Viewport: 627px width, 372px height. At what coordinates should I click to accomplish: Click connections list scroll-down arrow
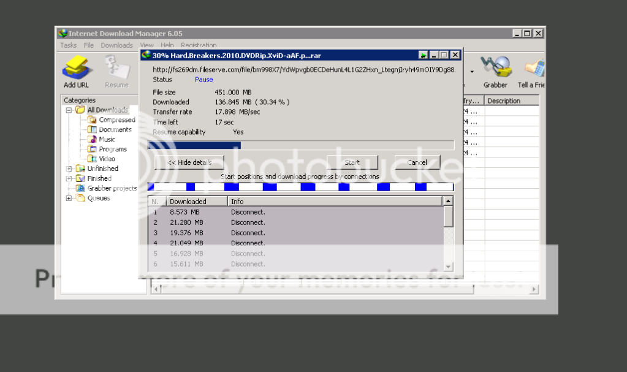tap(448, 267)
